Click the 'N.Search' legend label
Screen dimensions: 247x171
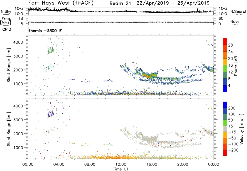(238, 11)
